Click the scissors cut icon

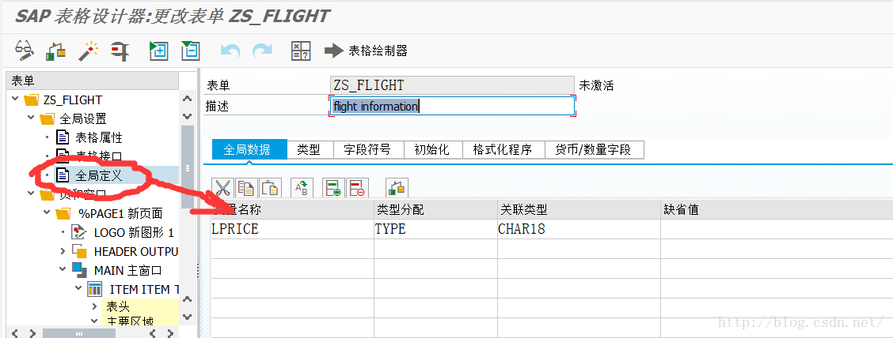[x=222, y=188]
